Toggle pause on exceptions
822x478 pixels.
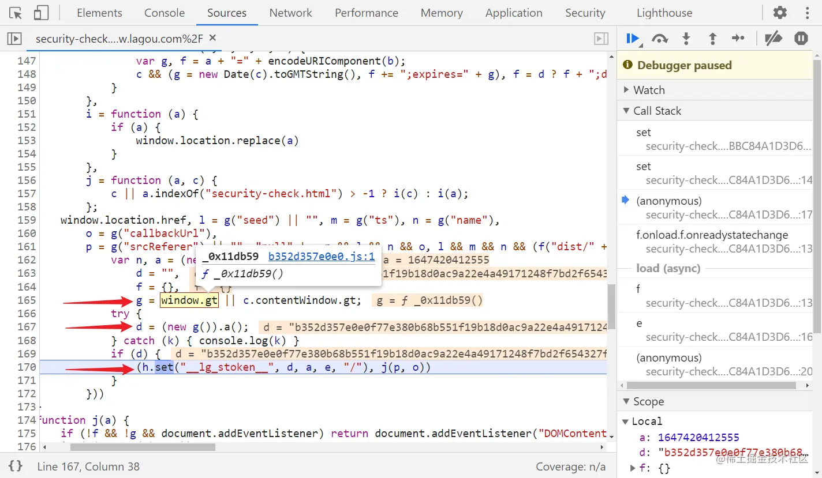[801, 39]
